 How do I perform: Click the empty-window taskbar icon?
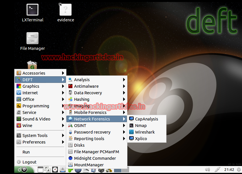click(40, 170)
